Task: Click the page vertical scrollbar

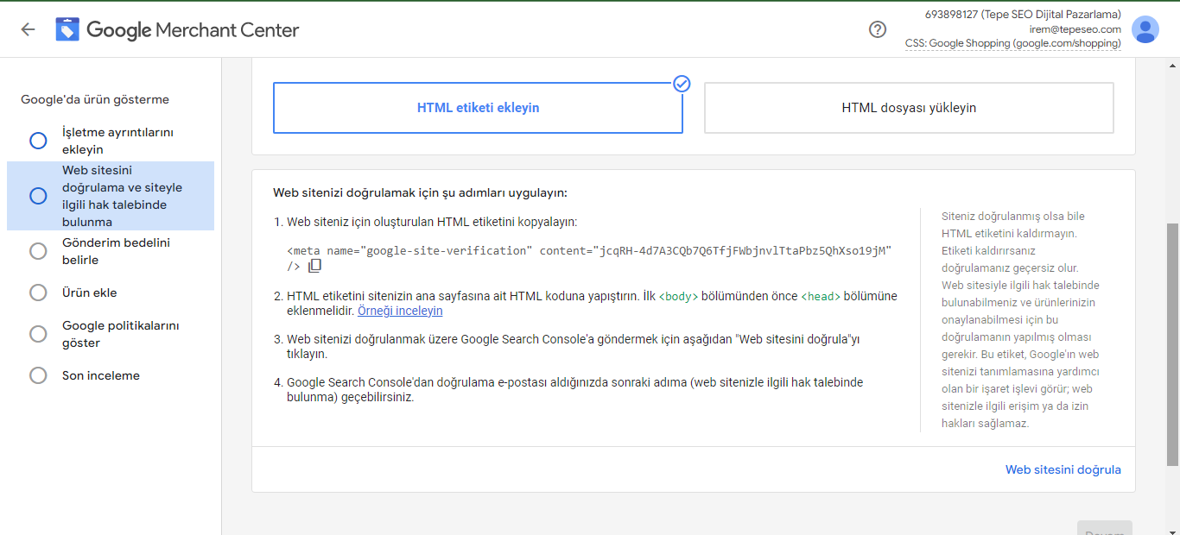Action: pyautogui.click(x=1172, y=345)
